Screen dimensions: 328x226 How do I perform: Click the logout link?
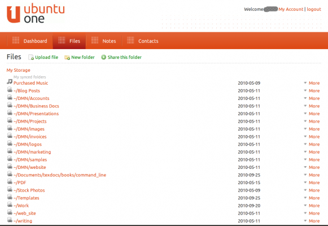click(314, 9)
